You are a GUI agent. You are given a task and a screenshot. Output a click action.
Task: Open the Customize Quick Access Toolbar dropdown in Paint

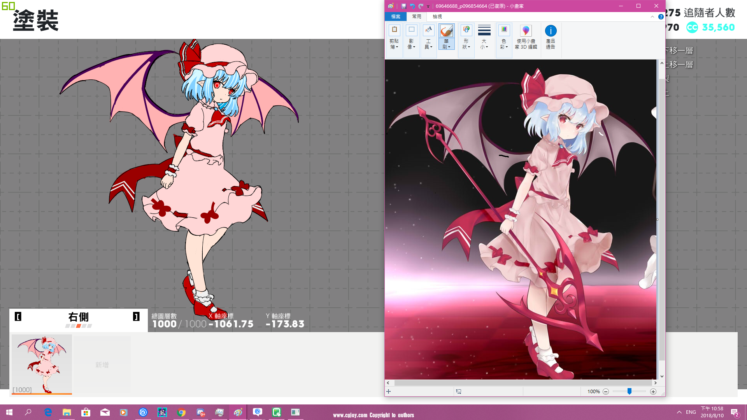tap(428, 6)
